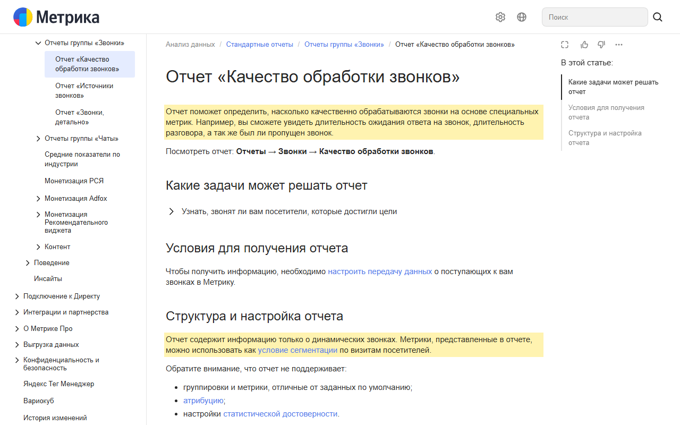Open Средние показатели по индустрии

pos(82,159)
